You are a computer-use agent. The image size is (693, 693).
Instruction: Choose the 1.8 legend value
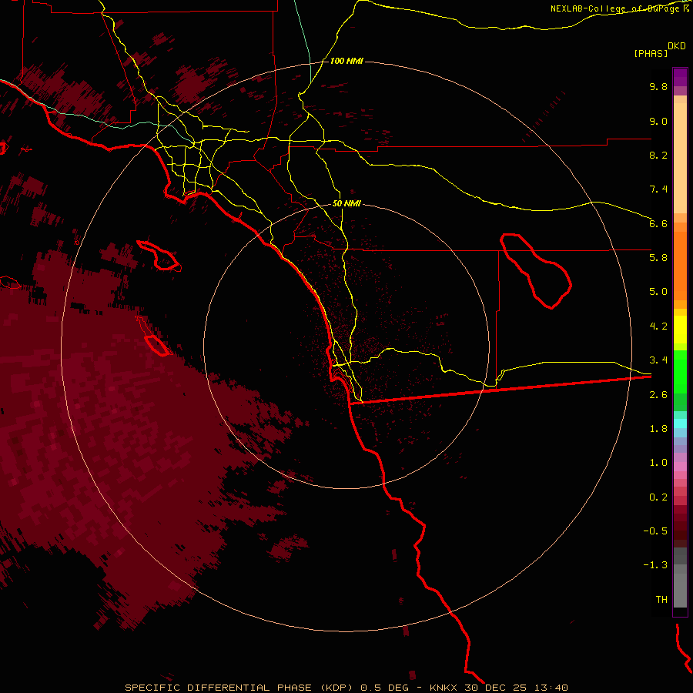658,429
